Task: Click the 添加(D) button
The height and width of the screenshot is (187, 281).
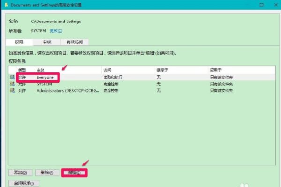Action: [x=21, y=173]
